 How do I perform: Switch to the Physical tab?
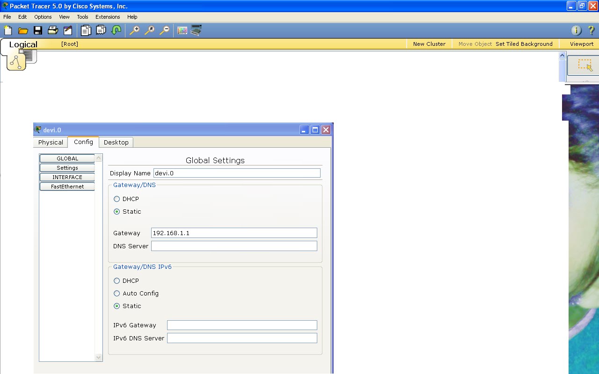[x=51, y=143]
